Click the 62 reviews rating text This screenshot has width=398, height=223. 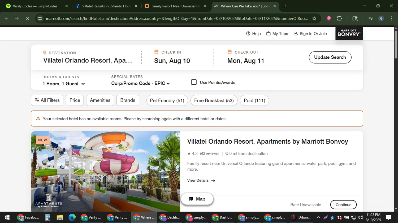[x=209, y=153]
